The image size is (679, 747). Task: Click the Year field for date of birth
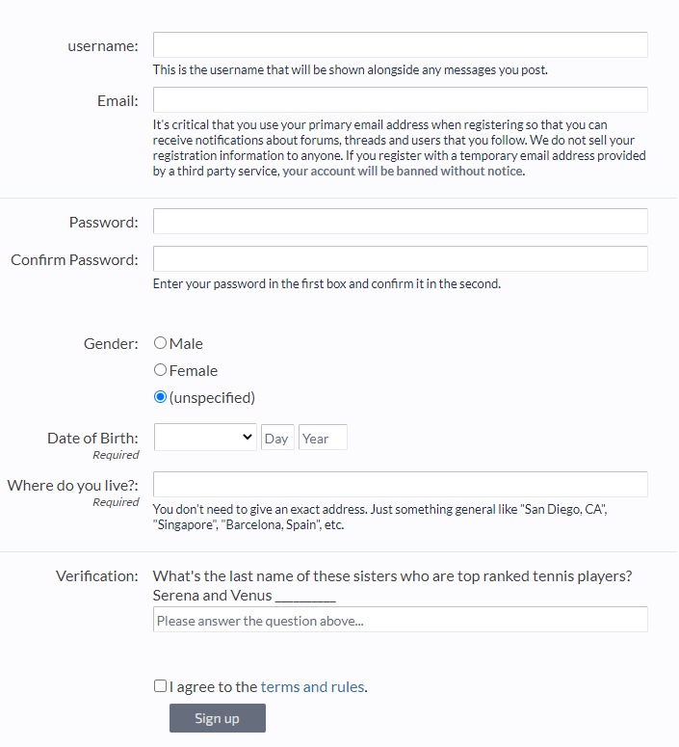coord(323,438)
